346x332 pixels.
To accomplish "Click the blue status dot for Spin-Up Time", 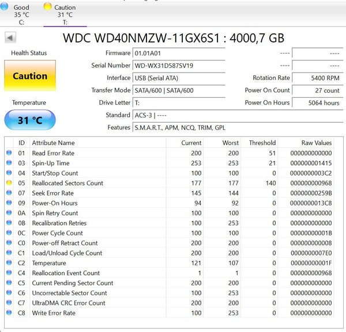I will point(9,162).
